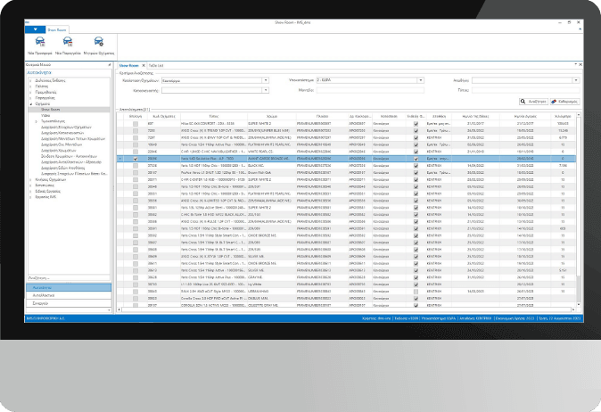
Task: Click the table's vertical scrollbar down arrow
Action: [x=579, y=305]
